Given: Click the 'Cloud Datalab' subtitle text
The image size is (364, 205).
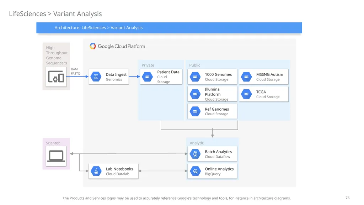Looking at the screenshot, I should [117, 174].
